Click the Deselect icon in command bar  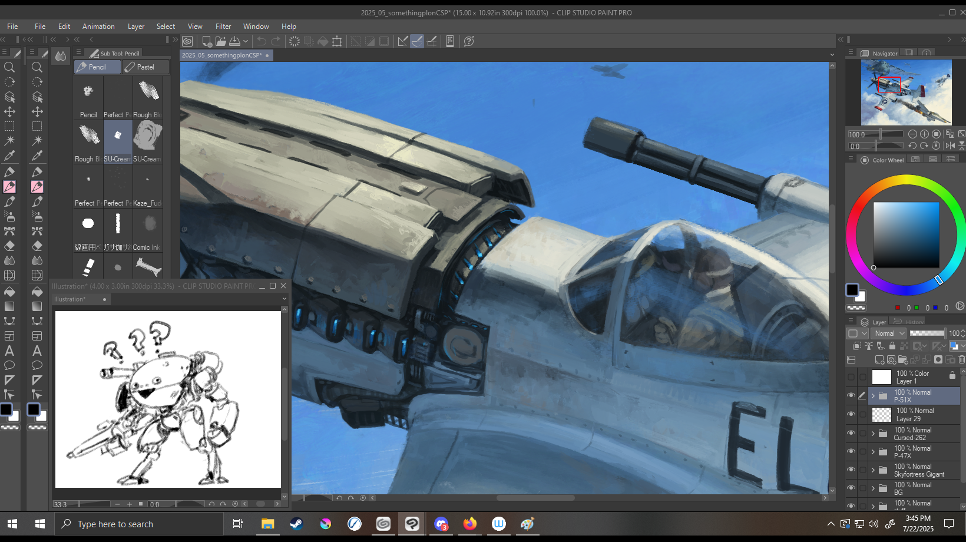pyautogui.click(x=356, y=41)
